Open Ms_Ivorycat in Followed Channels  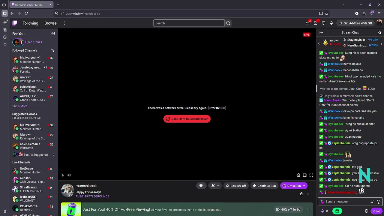(x=34, y=60)
